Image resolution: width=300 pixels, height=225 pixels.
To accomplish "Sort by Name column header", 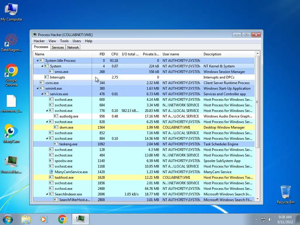I will pos(62,54).
